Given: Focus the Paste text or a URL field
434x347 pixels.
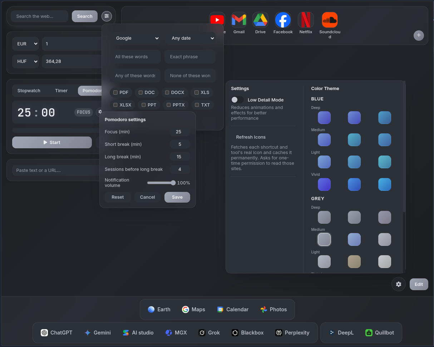Looking at the screenshot, I should coord(57,170).
